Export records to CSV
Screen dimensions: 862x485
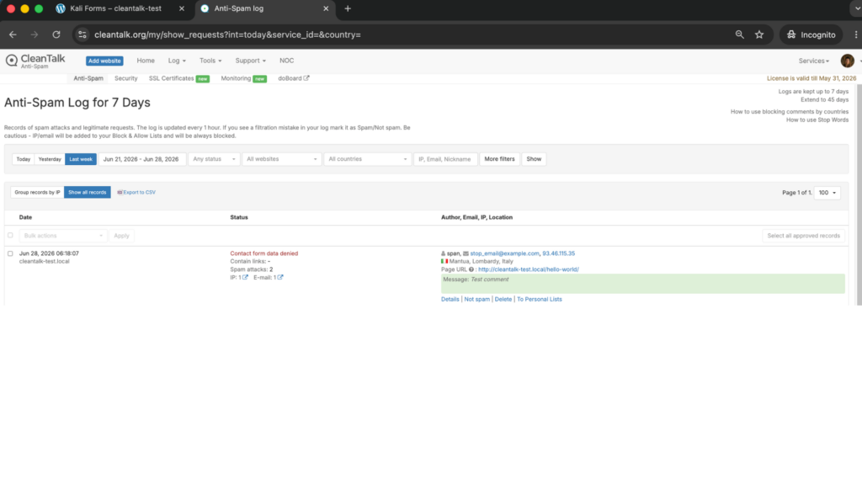click(136, 193)
